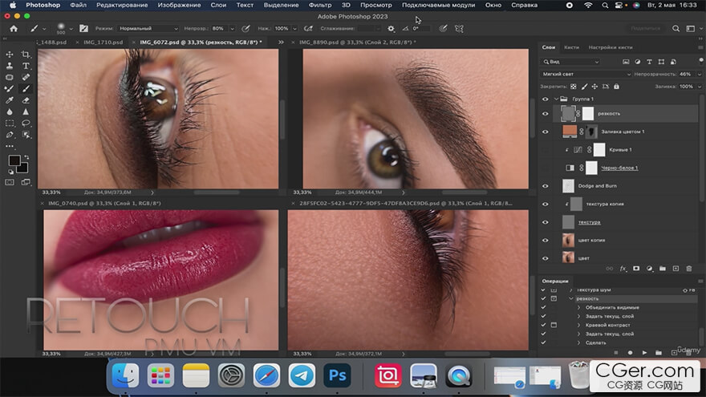Image resolution: width=706 pixels, height=397 pixels.
Task: Hide the резкость layer
Action: click(x=546, y=114)
